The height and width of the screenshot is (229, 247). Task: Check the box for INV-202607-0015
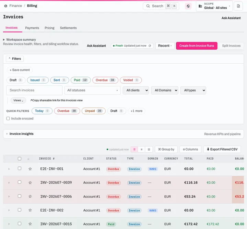pos(20,224)
